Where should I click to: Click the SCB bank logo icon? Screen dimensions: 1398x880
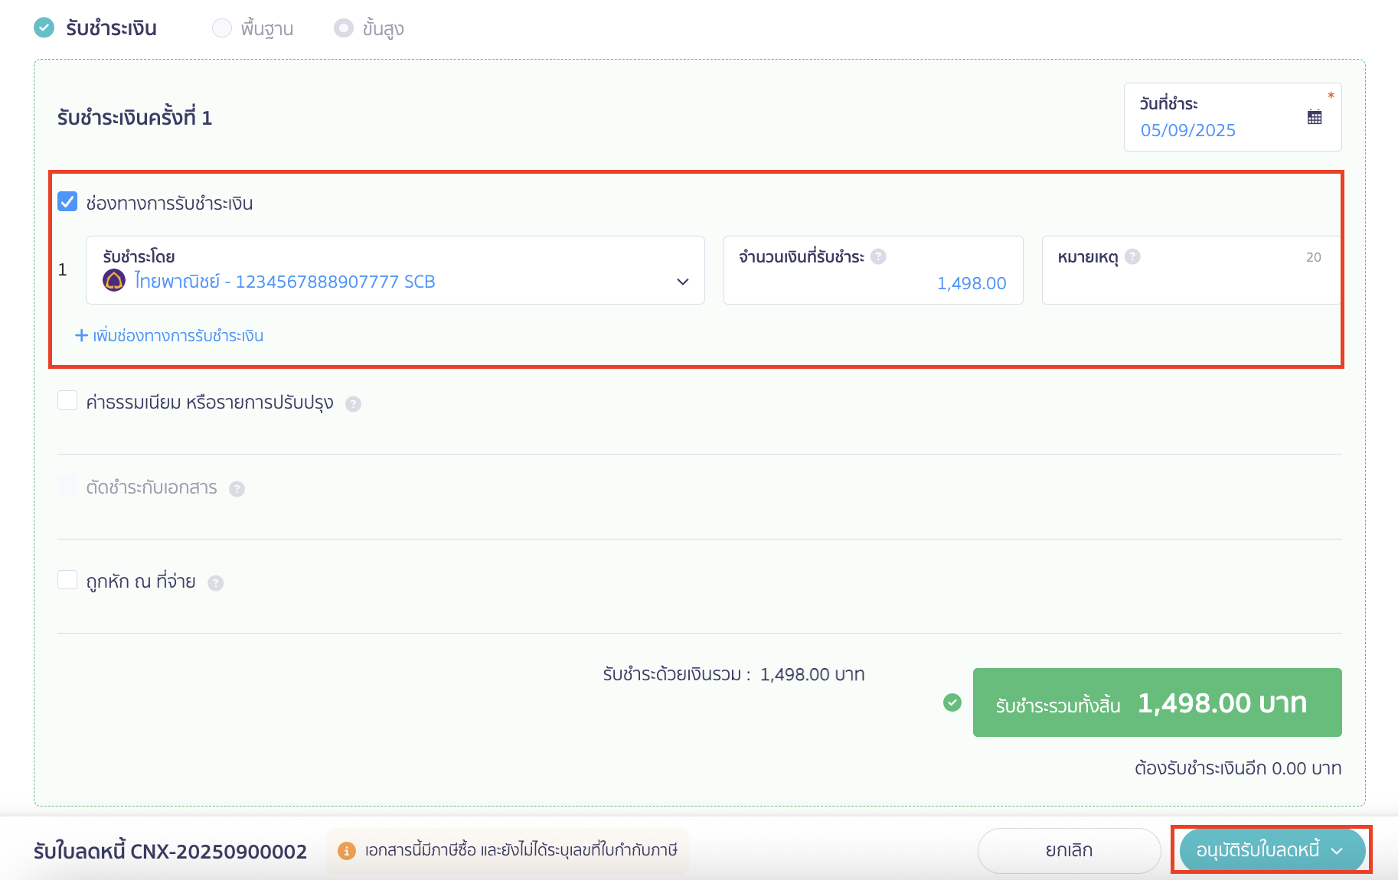pyautogui.click(x=114, y=281)
